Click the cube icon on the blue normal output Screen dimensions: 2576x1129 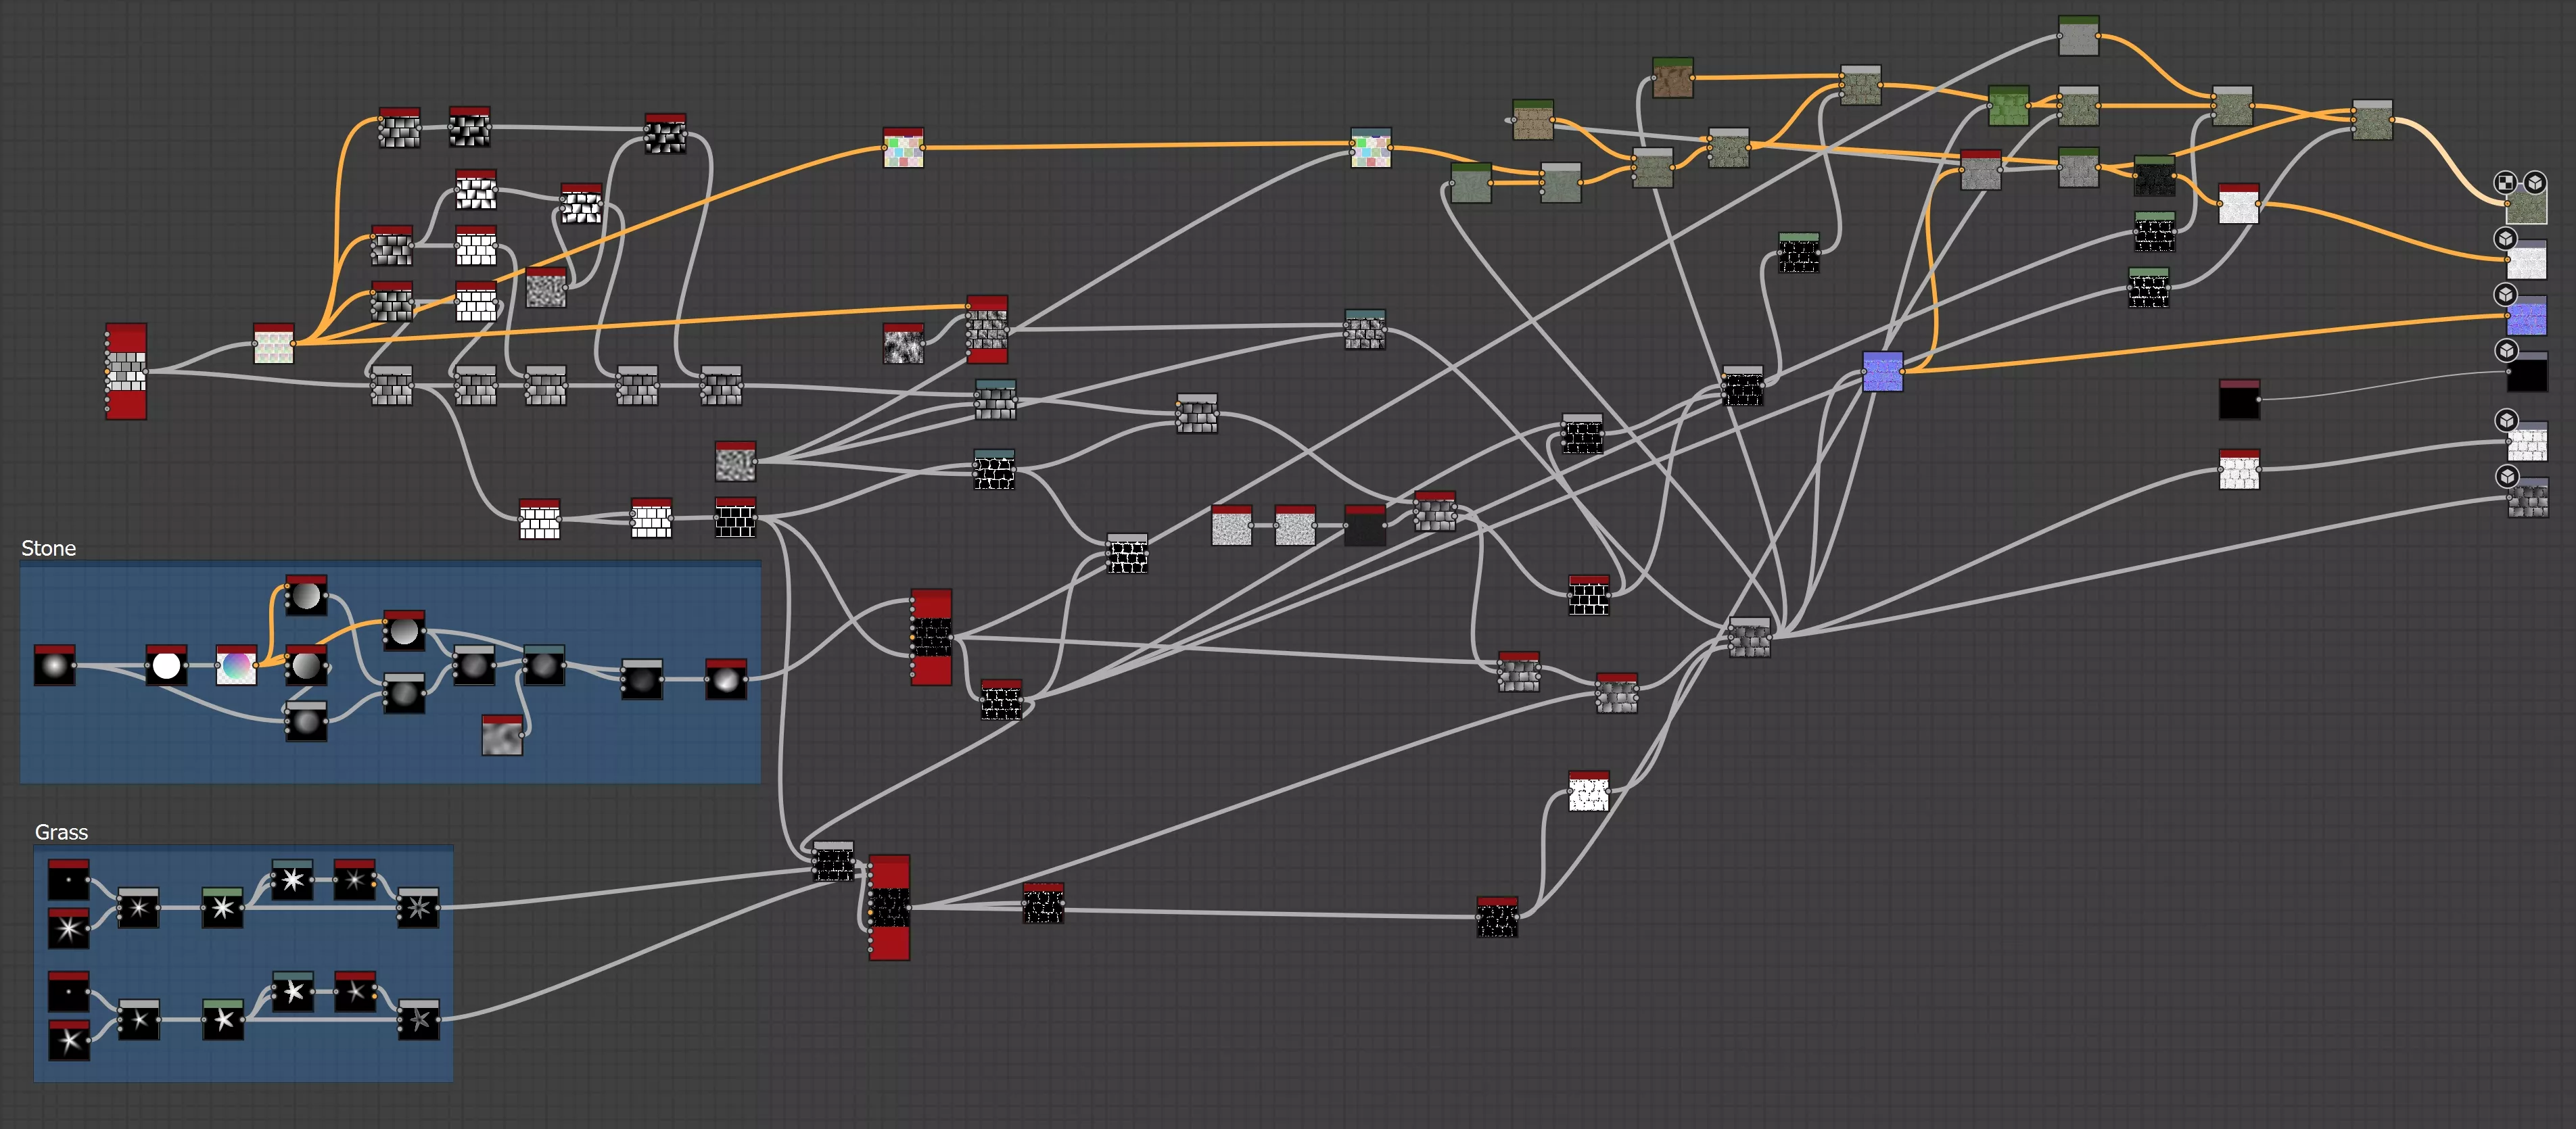2505,294
